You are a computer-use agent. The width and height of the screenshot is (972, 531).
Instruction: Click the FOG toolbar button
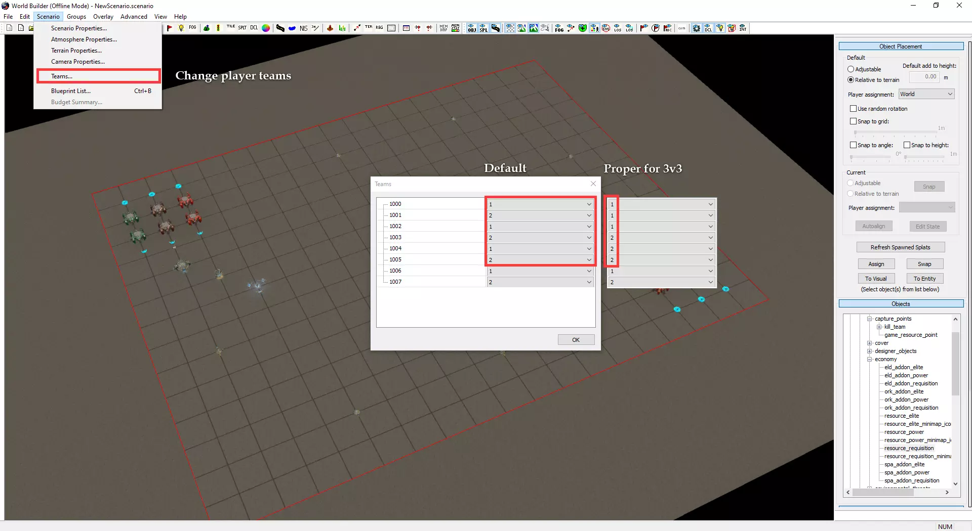pyautogui.click(x=193, y=28)
